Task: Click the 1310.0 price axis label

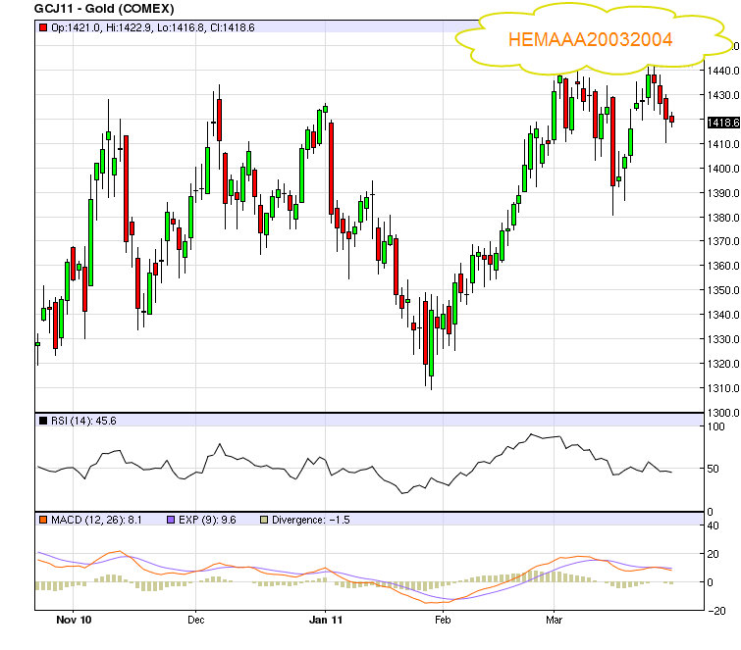Action: pyautogui.click(x=723, y=388)
